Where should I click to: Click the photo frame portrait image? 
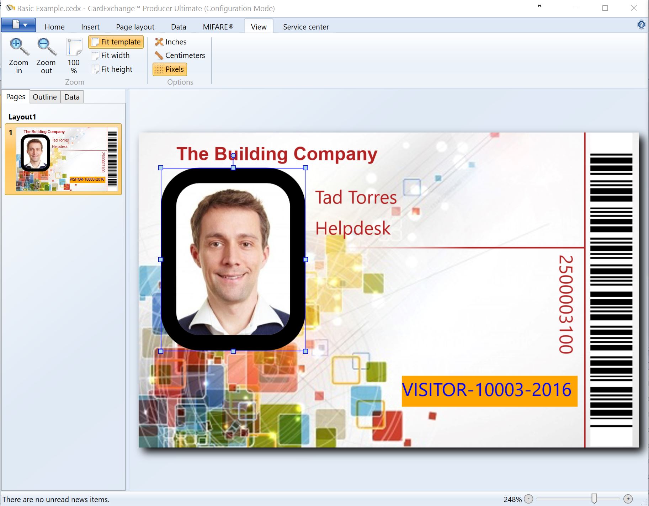233,259
